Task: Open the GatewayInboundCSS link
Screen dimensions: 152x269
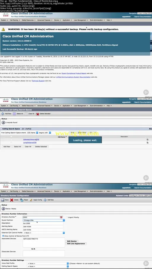Action: coord(31,140)
